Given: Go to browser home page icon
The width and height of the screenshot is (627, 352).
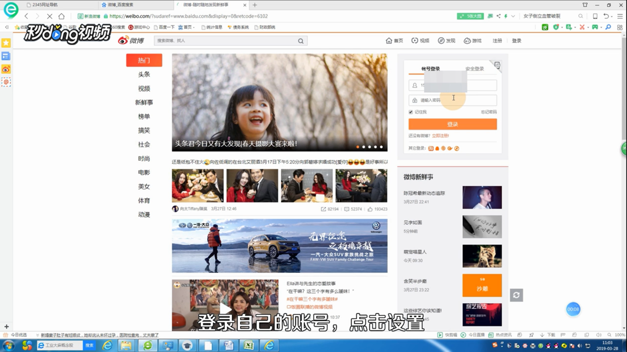Looking at the screenshot, I should pyautogui.click(x=61, y=16).
